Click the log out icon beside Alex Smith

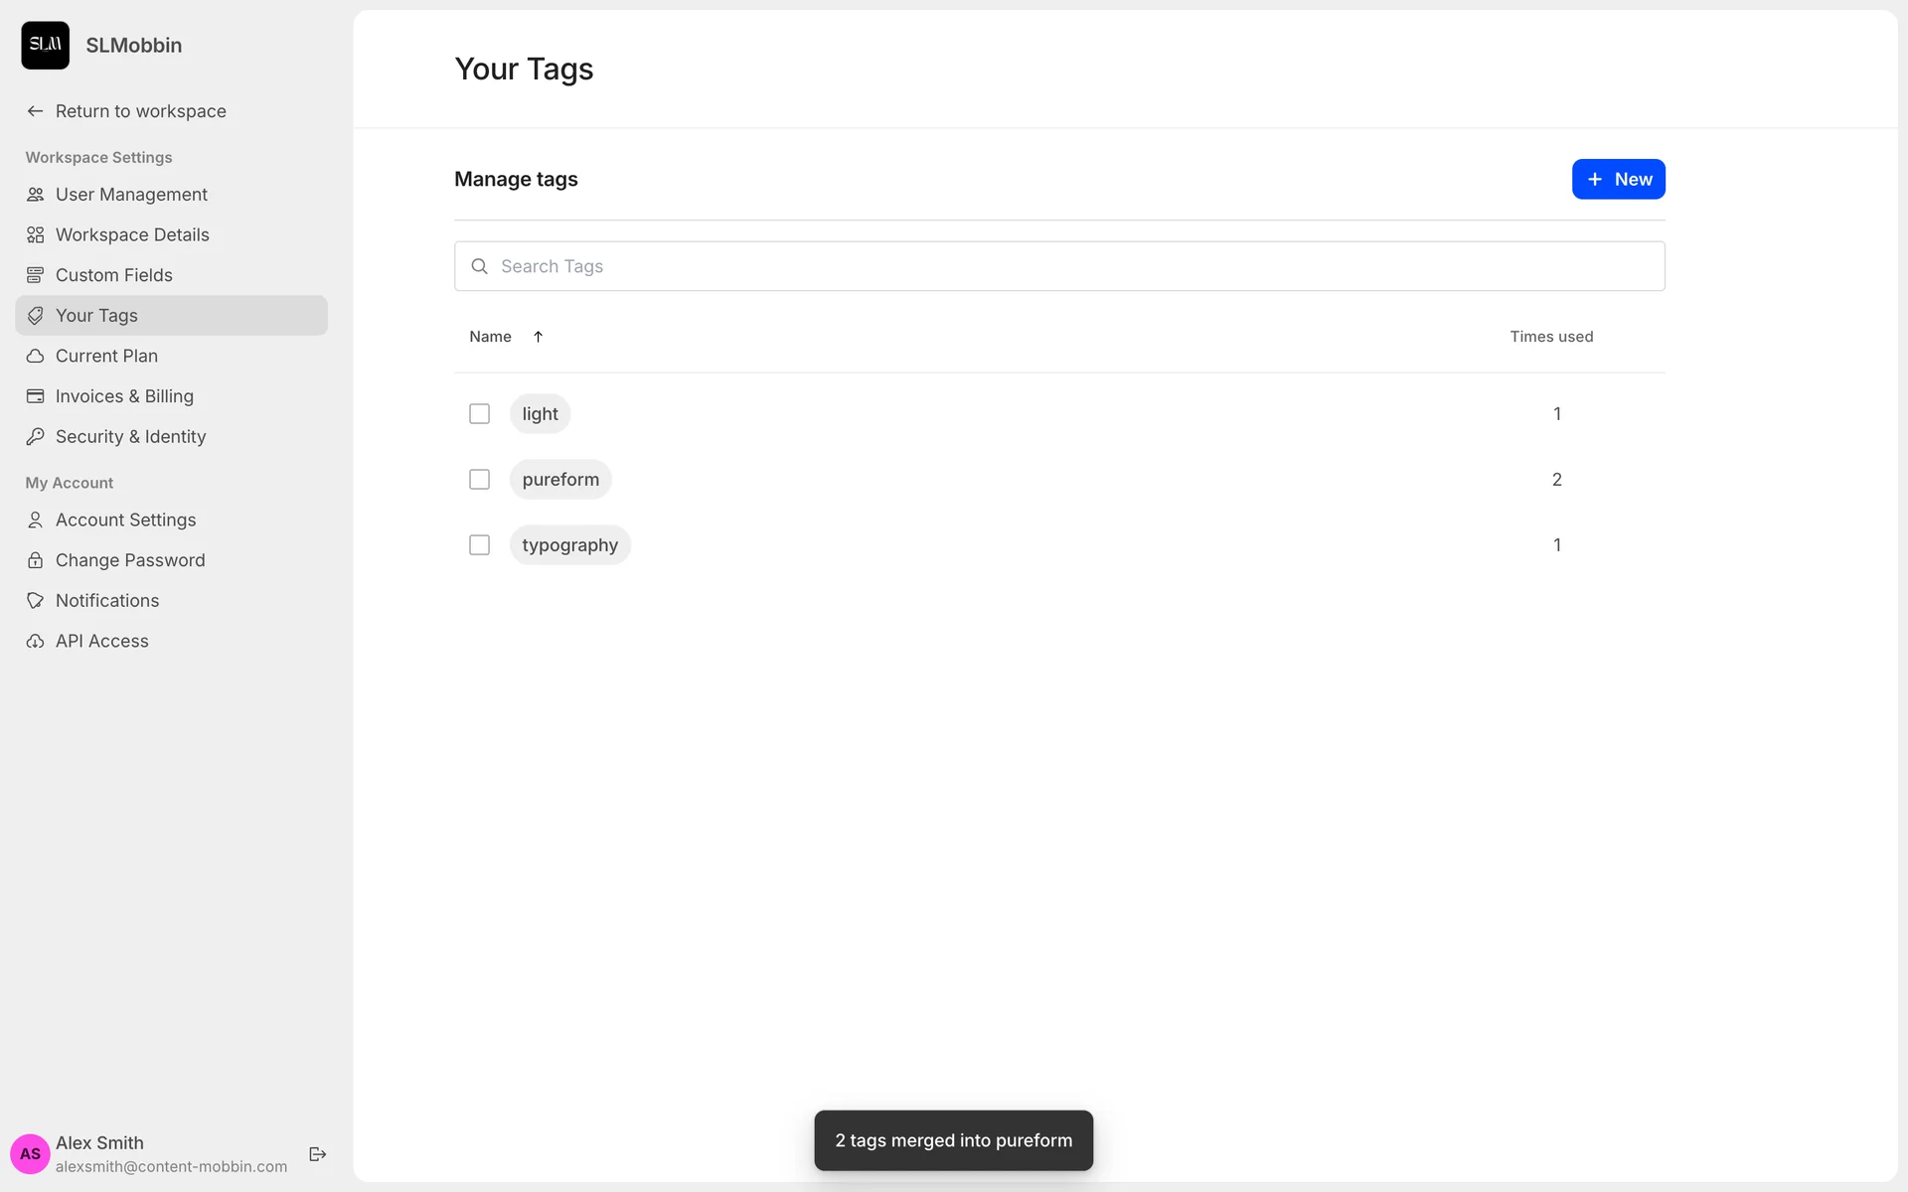coord(318,1153)
